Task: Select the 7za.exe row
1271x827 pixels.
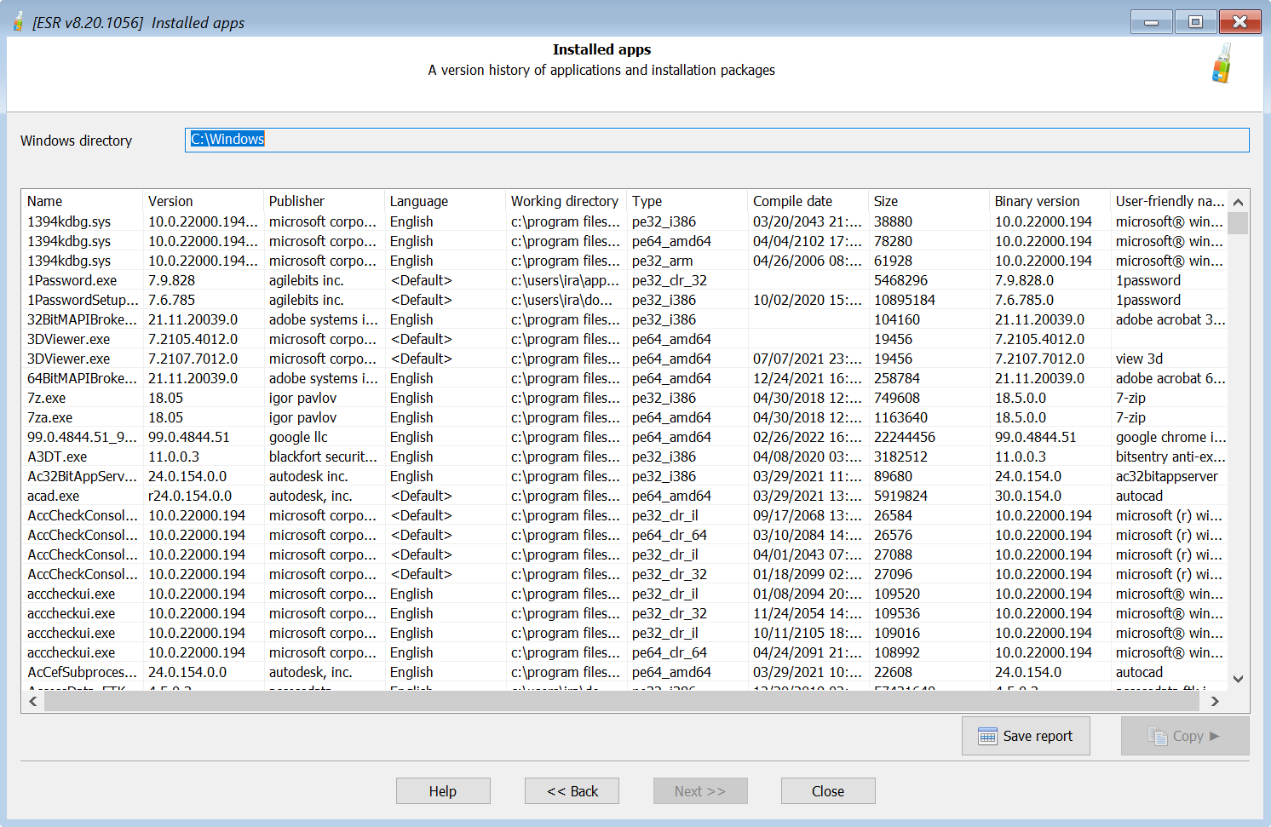Action: (x=50, y=417)
